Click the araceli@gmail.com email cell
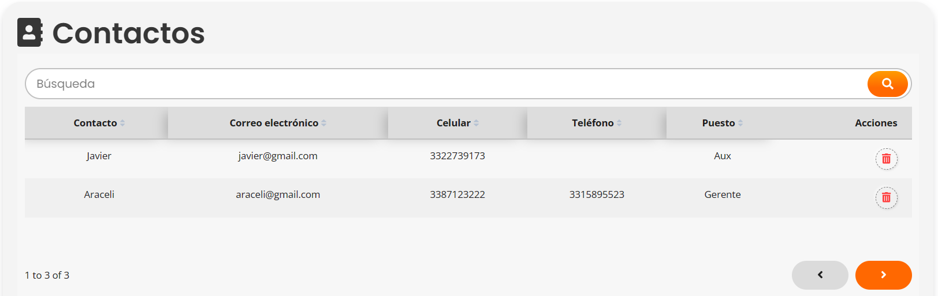938x296 pixels. point(278,194)
